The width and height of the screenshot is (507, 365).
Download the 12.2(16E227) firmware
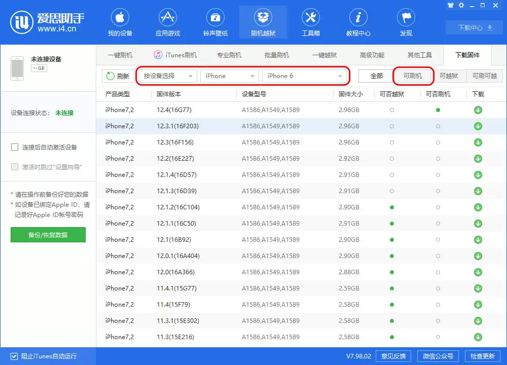point(478,158)
